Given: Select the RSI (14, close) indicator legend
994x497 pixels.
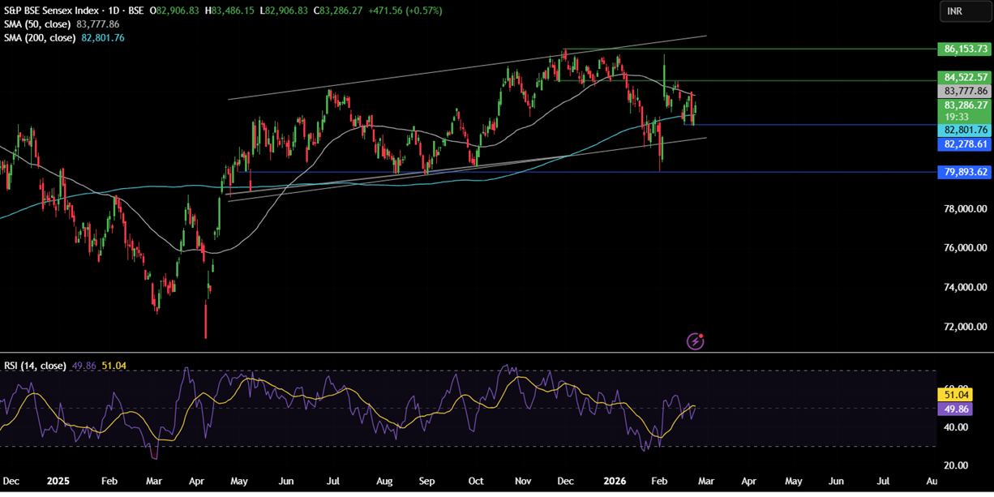Looking at the screenshot, I should [x=35, y=366].
